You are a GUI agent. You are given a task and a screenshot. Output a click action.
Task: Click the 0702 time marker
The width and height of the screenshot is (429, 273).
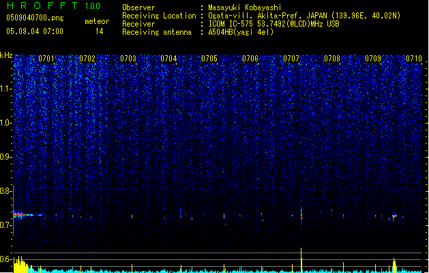87,58
